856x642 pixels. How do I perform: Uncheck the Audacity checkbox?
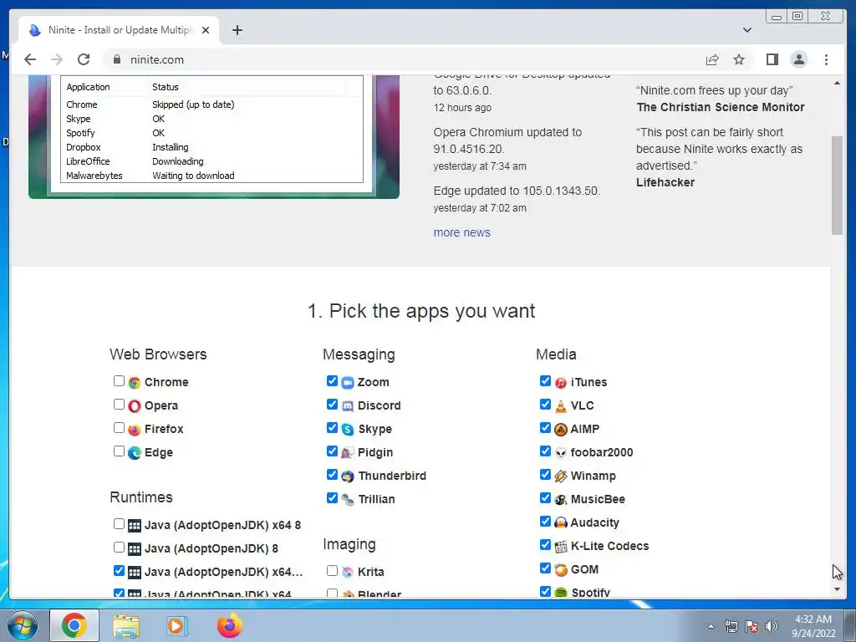(x=545, y=522)
